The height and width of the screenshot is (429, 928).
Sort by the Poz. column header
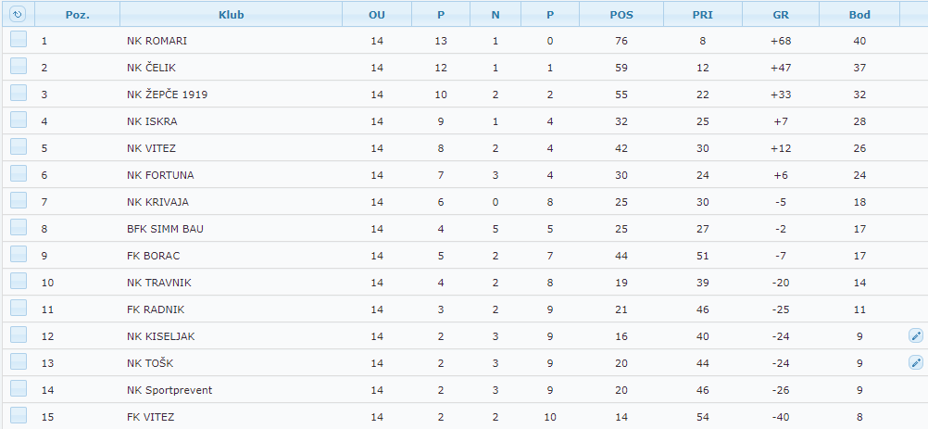(x=77, y=15)
